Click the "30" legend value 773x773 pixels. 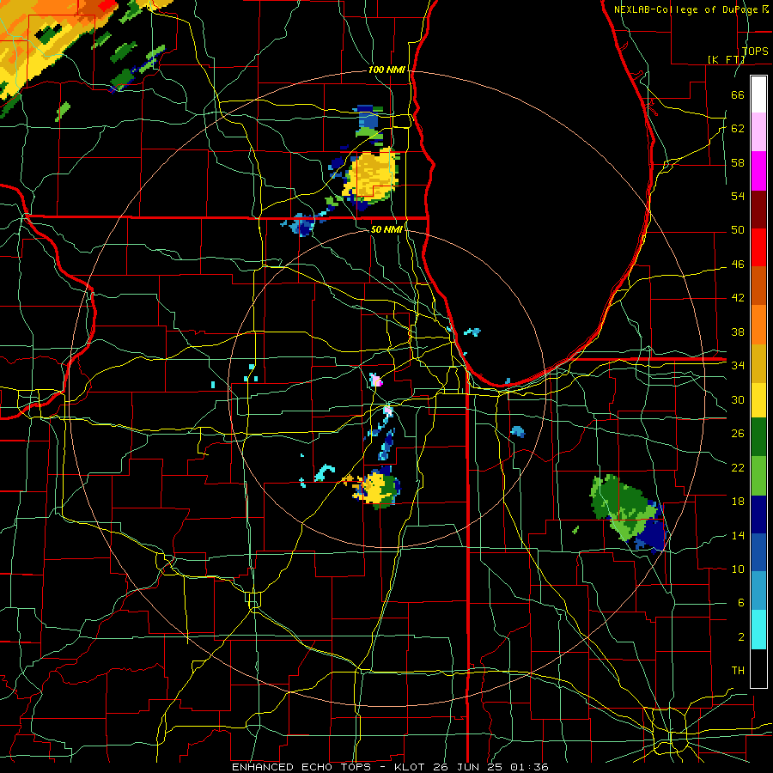(x=738, y=399)
